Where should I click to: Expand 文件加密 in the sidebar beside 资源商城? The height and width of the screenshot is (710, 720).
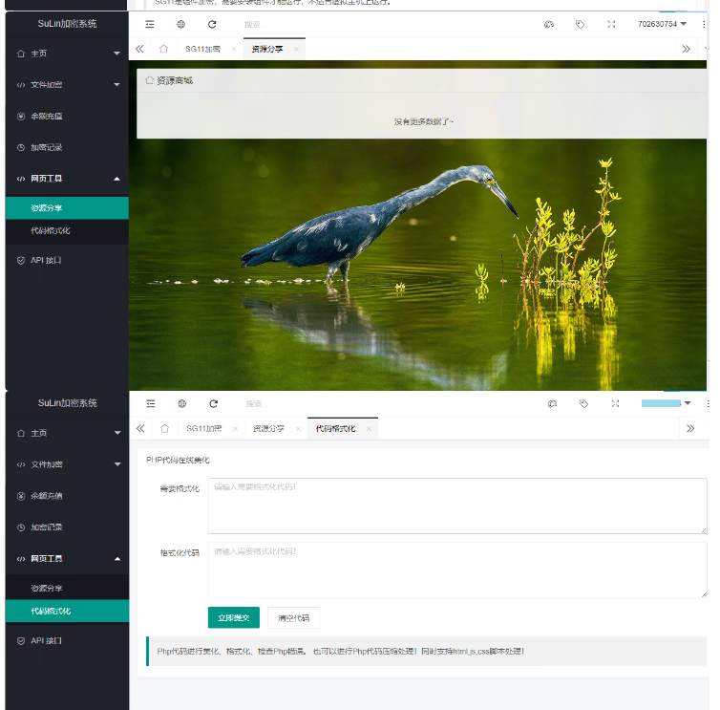pos(65,84)
